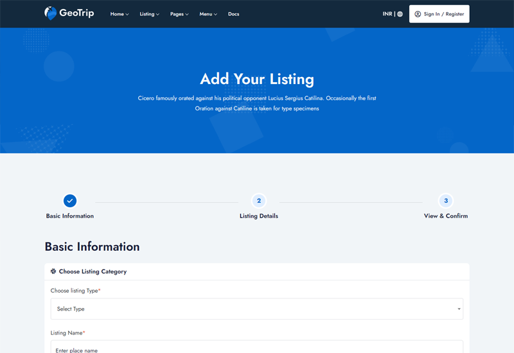Click the completed Basic Information step checkmark
This screenshot has height=353, width=514.
coord(70,201)
